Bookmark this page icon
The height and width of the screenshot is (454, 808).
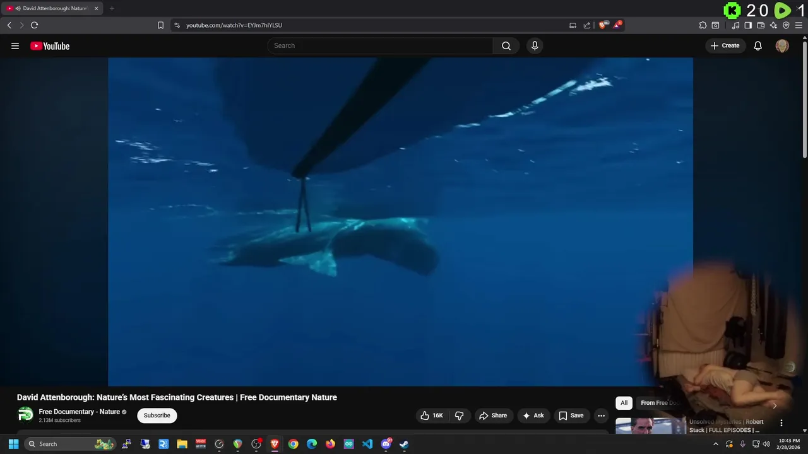click(x=160, y=25)
